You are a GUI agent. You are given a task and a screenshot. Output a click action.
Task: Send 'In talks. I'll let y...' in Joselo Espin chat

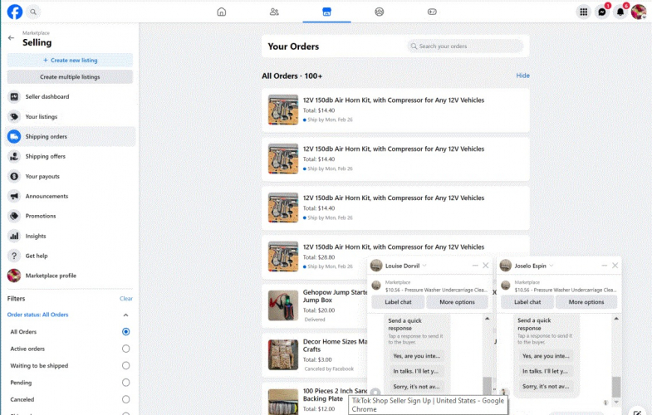(545, 371)
